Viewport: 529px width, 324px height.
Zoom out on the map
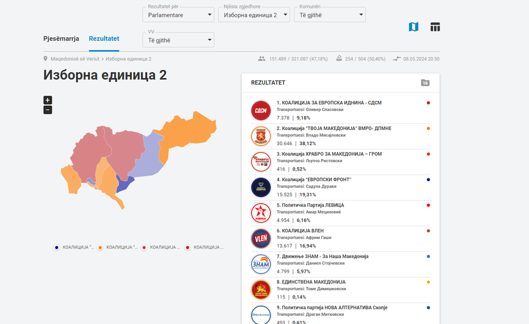pos(48,110)
